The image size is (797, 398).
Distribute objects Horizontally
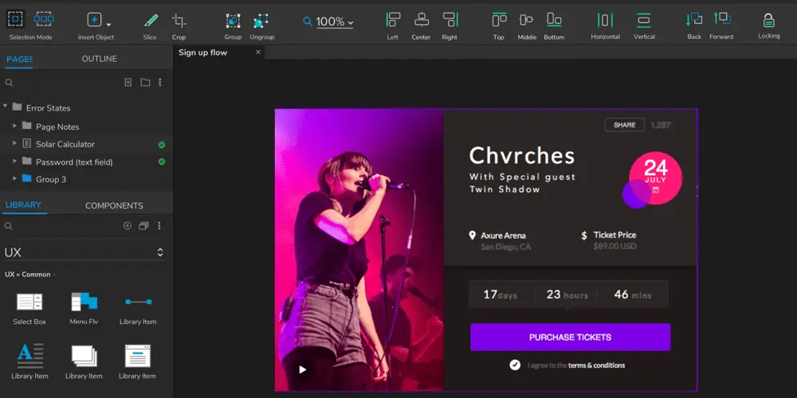[x=605, y=20]
